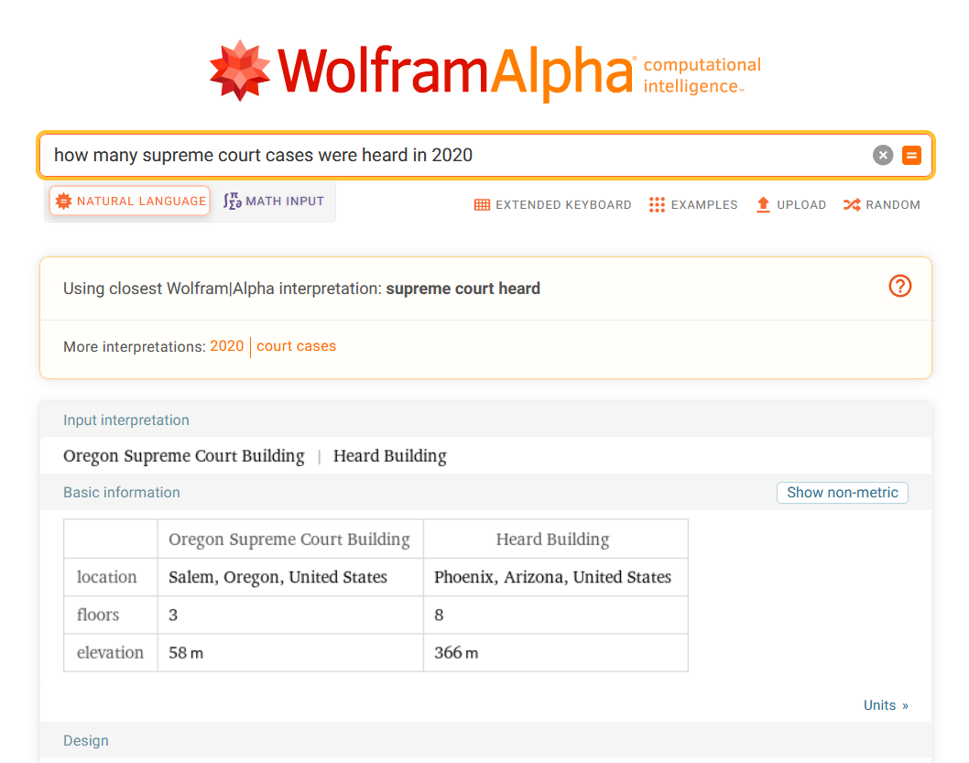
Task: Click the Basic information heading
Action: coord(122,493)
